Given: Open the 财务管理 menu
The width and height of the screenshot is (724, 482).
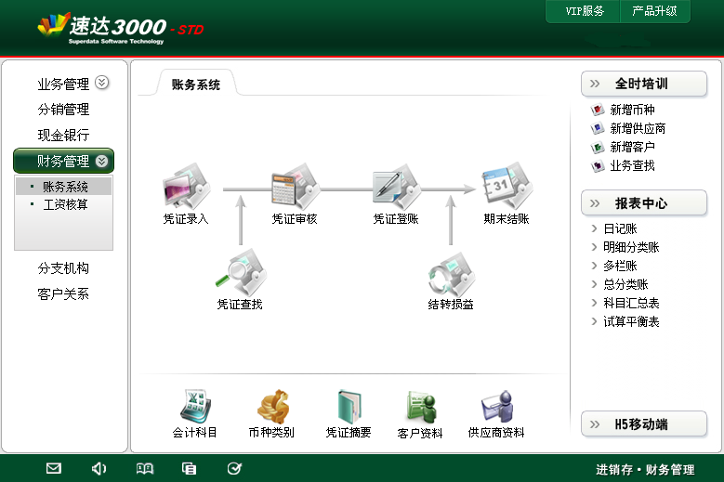Looking at the screenshot, I should click(x=63, y=161).
